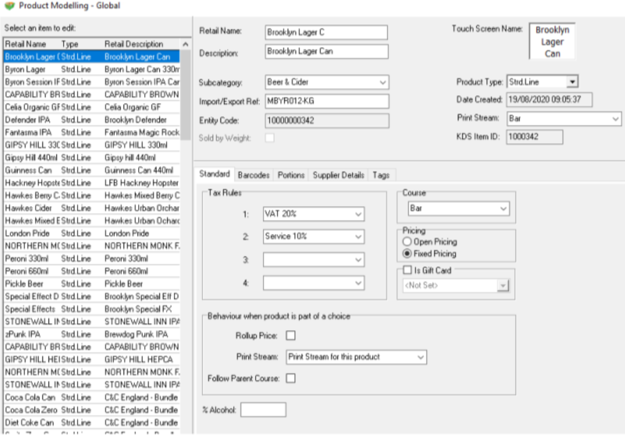Click the Retail Name text field
This screenshot has height=435, width=625.
(326, 32)
